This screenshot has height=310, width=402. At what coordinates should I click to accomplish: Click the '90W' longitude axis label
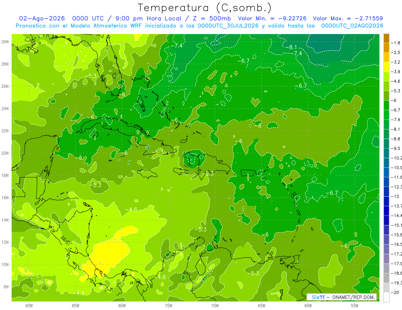point(29,305)
